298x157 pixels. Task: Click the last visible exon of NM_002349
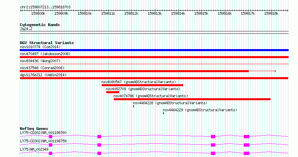(x=247, y=153)
